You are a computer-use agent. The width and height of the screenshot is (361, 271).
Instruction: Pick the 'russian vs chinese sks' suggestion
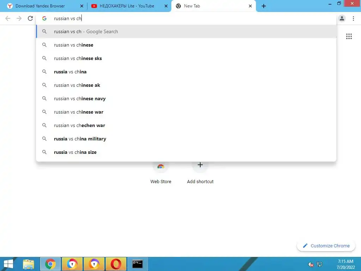186,58
